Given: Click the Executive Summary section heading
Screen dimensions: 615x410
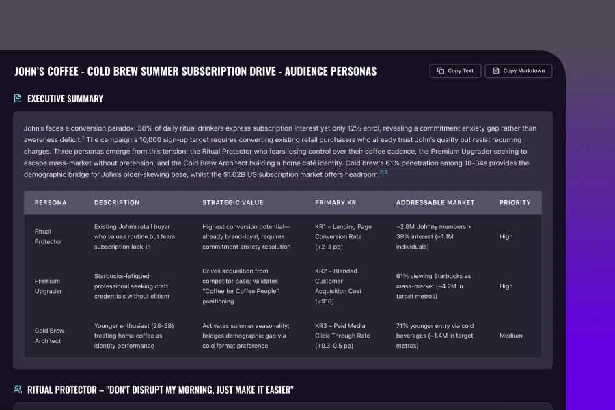Looking at the screenshot, I should click(65, 98).
